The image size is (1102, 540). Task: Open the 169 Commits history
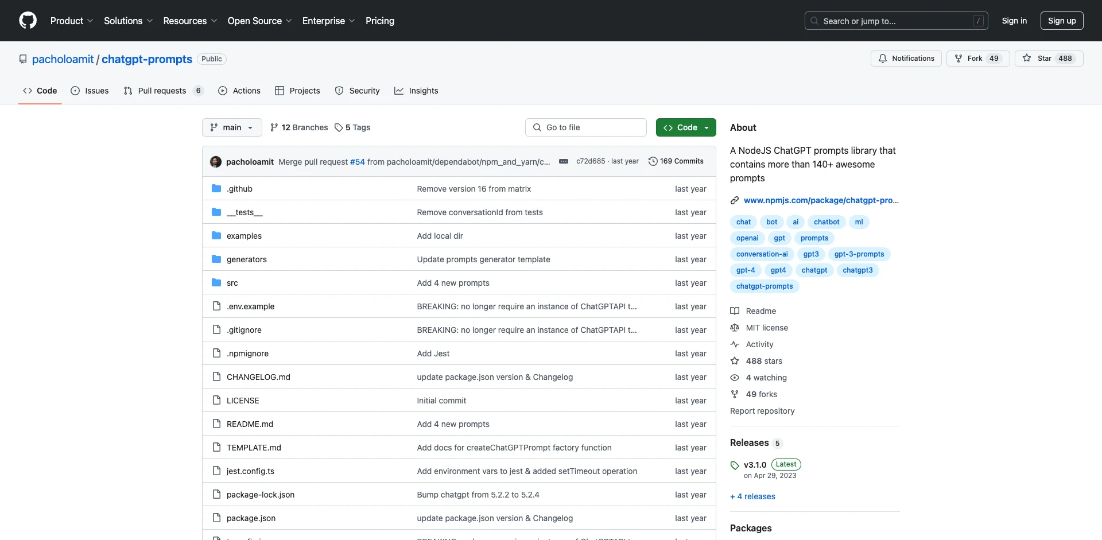[676, 161]
